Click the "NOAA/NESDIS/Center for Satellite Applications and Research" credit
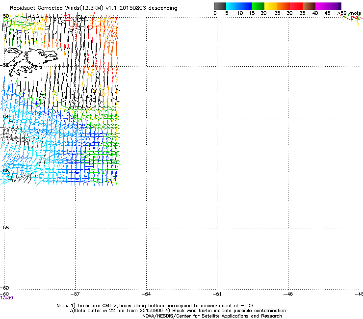 (212, 316)
